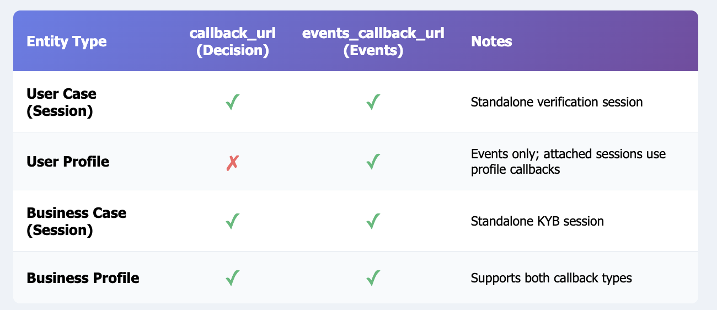717x310 pixels.
Task: Select the Business Case (Session) row label
Action: point(76,221)
